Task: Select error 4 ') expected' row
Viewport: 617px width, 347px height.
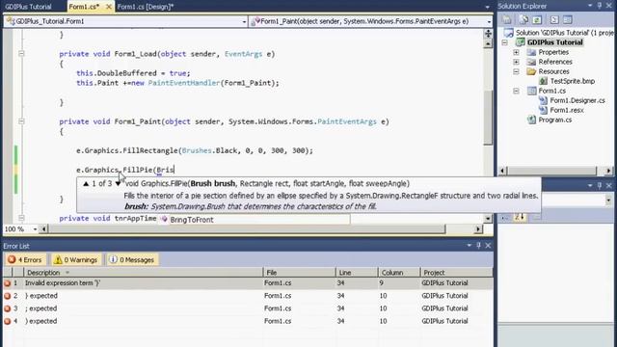Action: tap(248, 321)
